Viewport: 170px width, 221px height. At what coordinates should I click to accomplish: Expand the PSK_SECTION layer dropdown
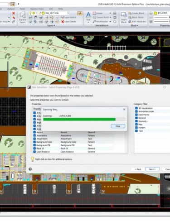(68, 13)
